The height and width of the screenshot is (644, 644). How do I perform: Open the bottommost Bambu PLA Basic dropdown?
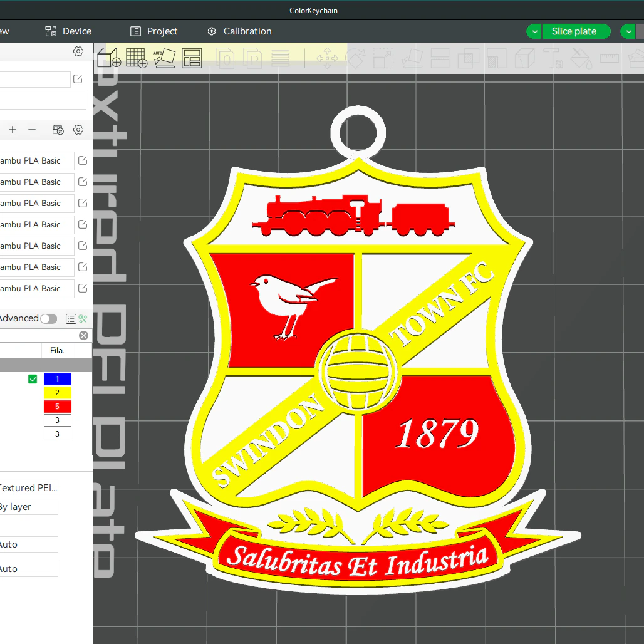37,289
